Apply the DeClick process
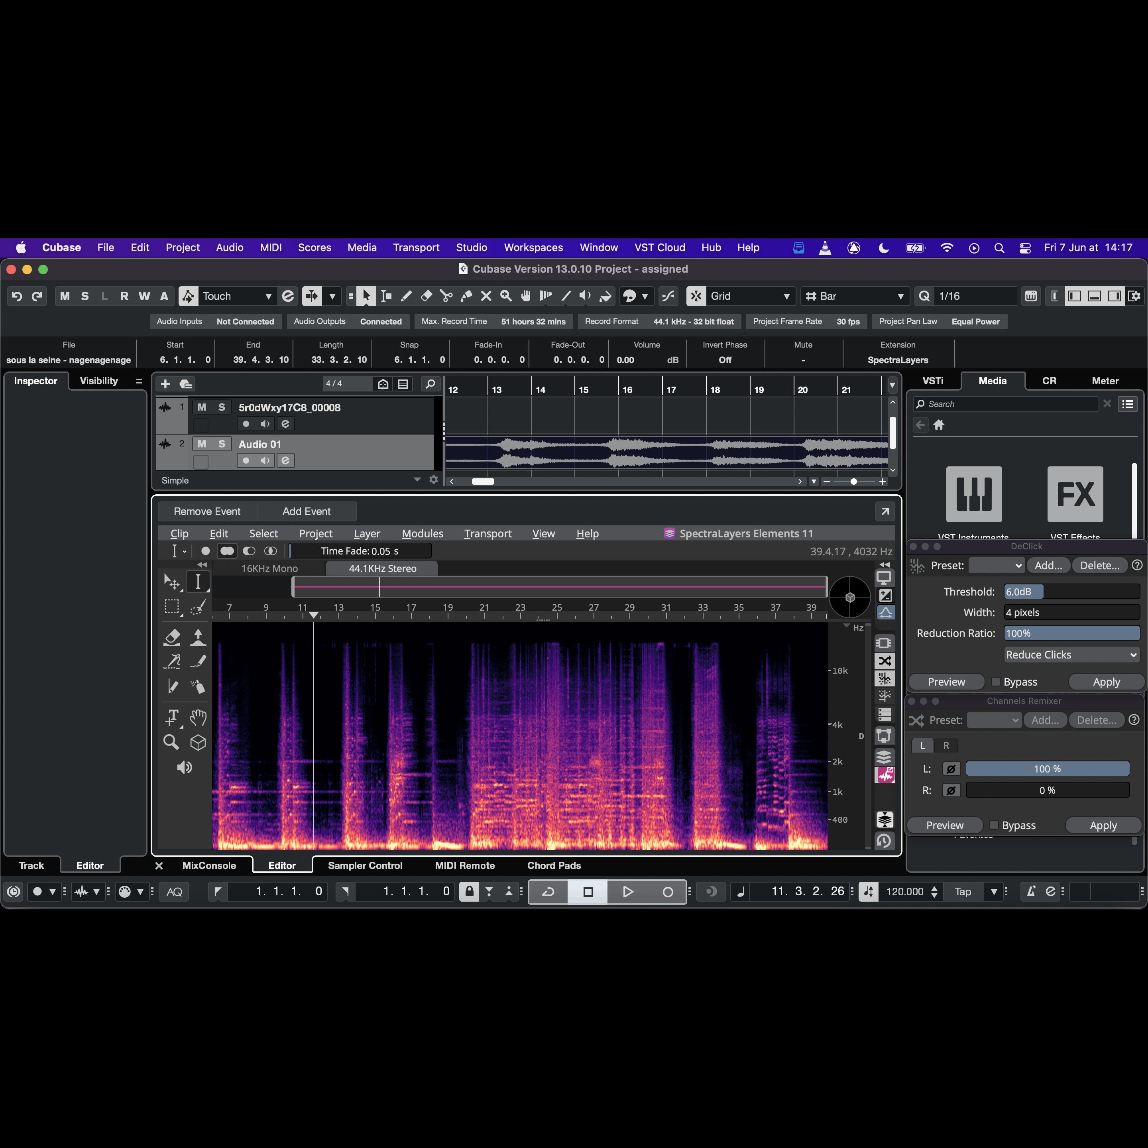The image size is (1148, 1148). tap(1106, 682)
